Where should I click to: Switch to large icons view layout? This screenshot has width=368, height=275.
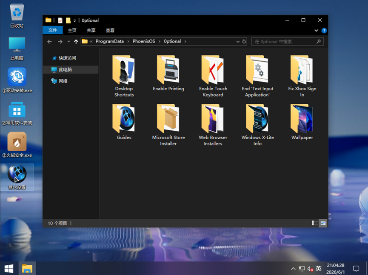coord(323,223)
